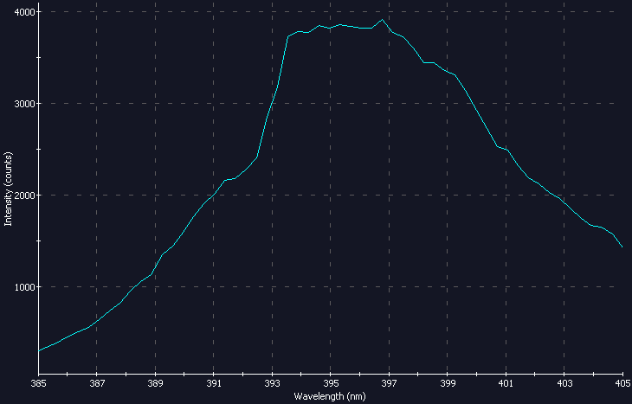Image resolution: width=632 pixels, height=404 pixels.
Task: Click the 399 wavelength tick label
Action: click(x=448, y=382)
